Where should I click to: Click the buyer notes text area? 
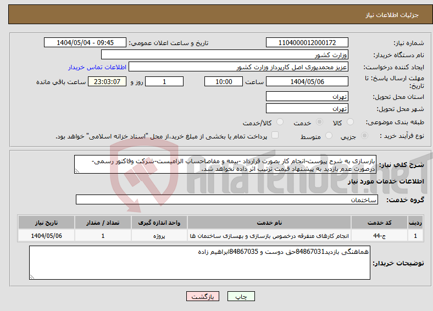(x=199, y=263)
